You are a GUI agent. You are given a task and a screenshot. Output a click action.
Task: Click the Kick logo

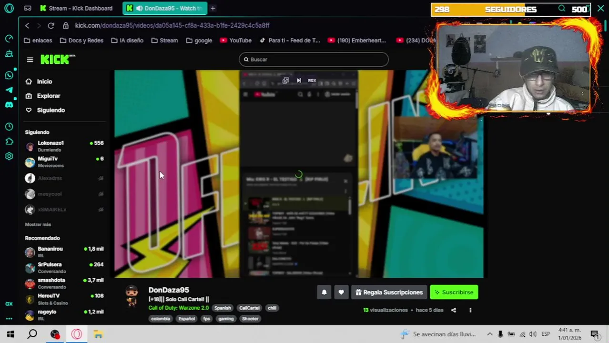click(58, 59)
